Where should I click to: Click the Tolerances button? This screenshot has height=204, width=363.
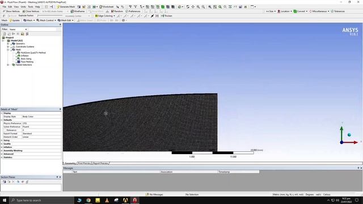[x=338, y=11]
